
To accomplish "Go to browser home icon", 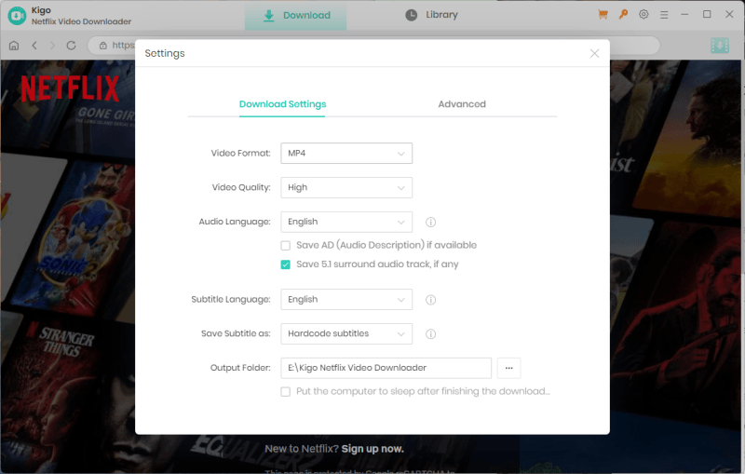I will click(14, 46).
